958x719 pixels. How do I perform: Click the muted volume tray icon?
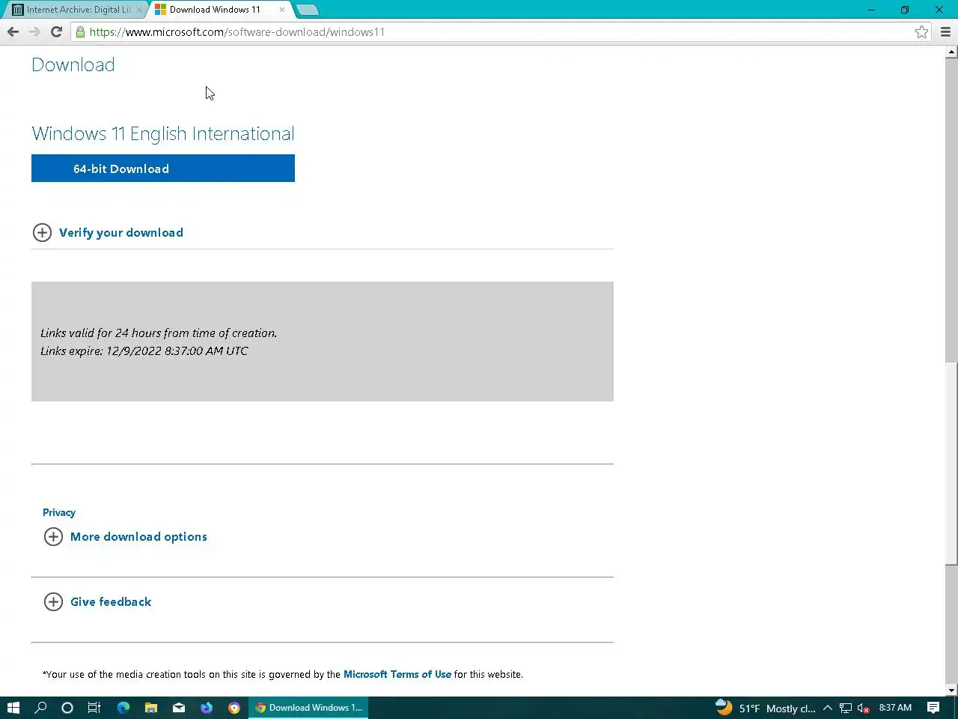click(x=863, y=708)
